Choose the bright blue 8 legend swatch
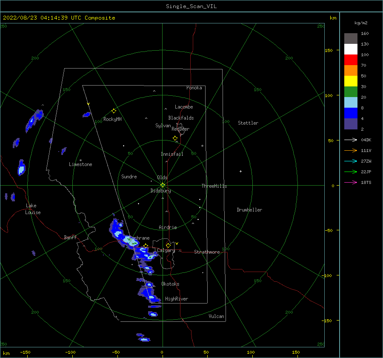383x358 pixels. pyautogui.click(x=351, y=113)
